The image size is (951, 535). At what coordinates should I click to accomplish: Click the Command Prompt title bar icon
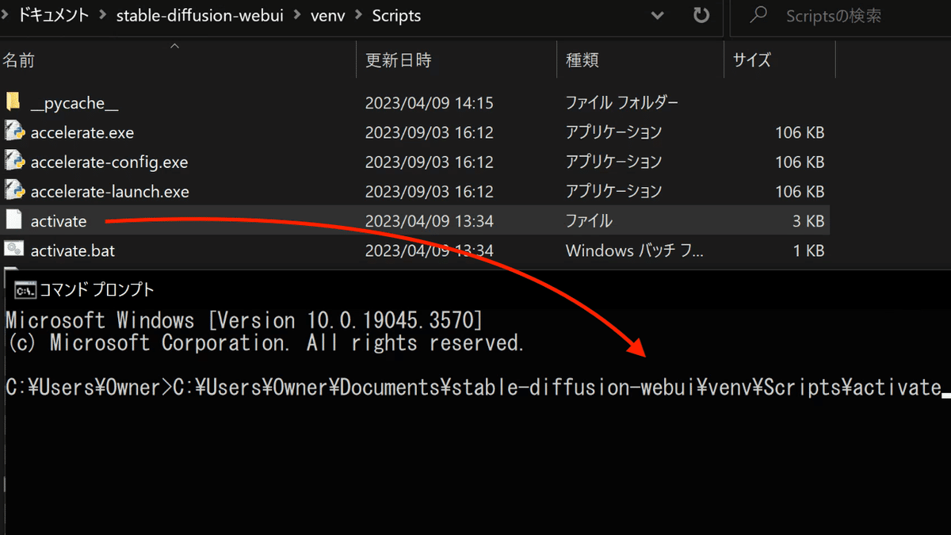pyautogui.click(x=25, y=291)
